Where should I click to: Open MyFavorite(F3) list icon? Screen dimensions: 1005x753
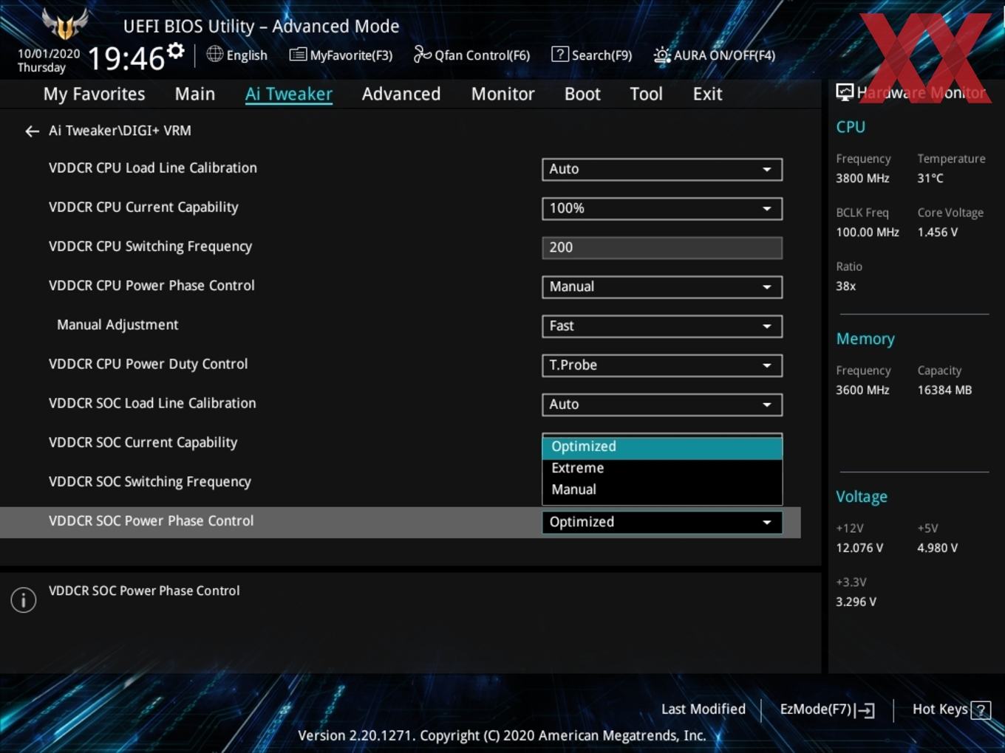tap(298, 55)
